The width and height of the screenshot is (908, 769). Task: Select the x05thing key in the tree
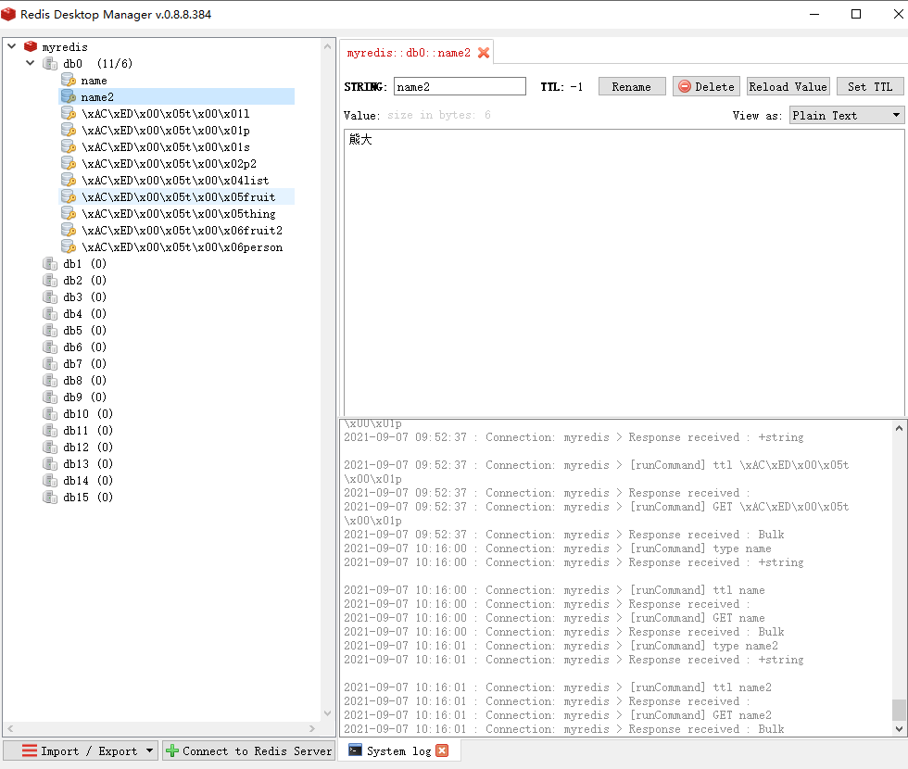[x=178, y=214]
